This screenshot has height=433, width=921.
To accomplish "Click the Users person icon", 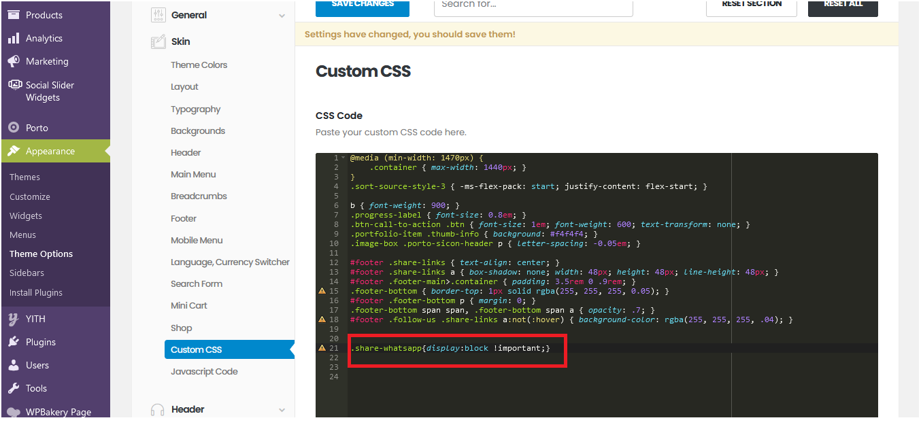I will pyautogui.click(x=14, y=365).
